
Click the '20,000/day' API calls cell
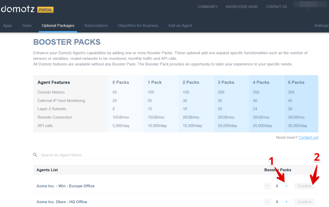click(227, 126)
